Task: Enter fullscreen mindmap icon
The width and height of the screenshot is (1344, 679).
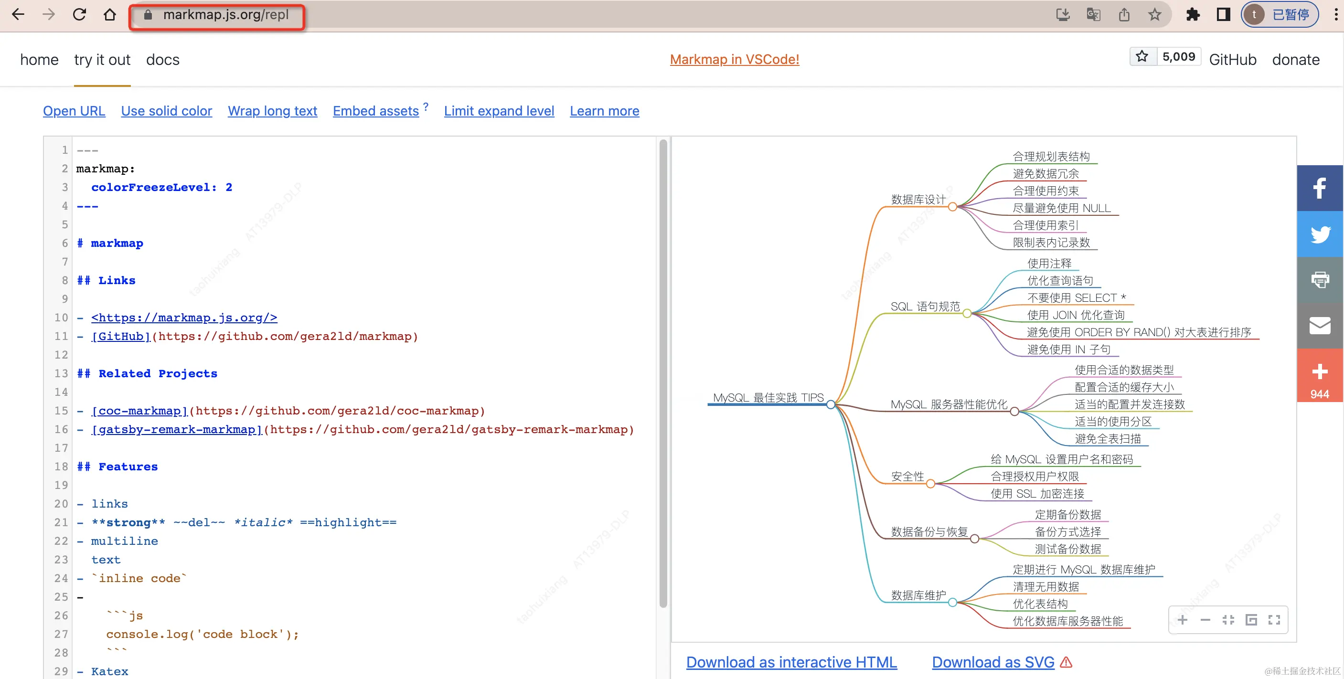Action: pos(1274,619)
